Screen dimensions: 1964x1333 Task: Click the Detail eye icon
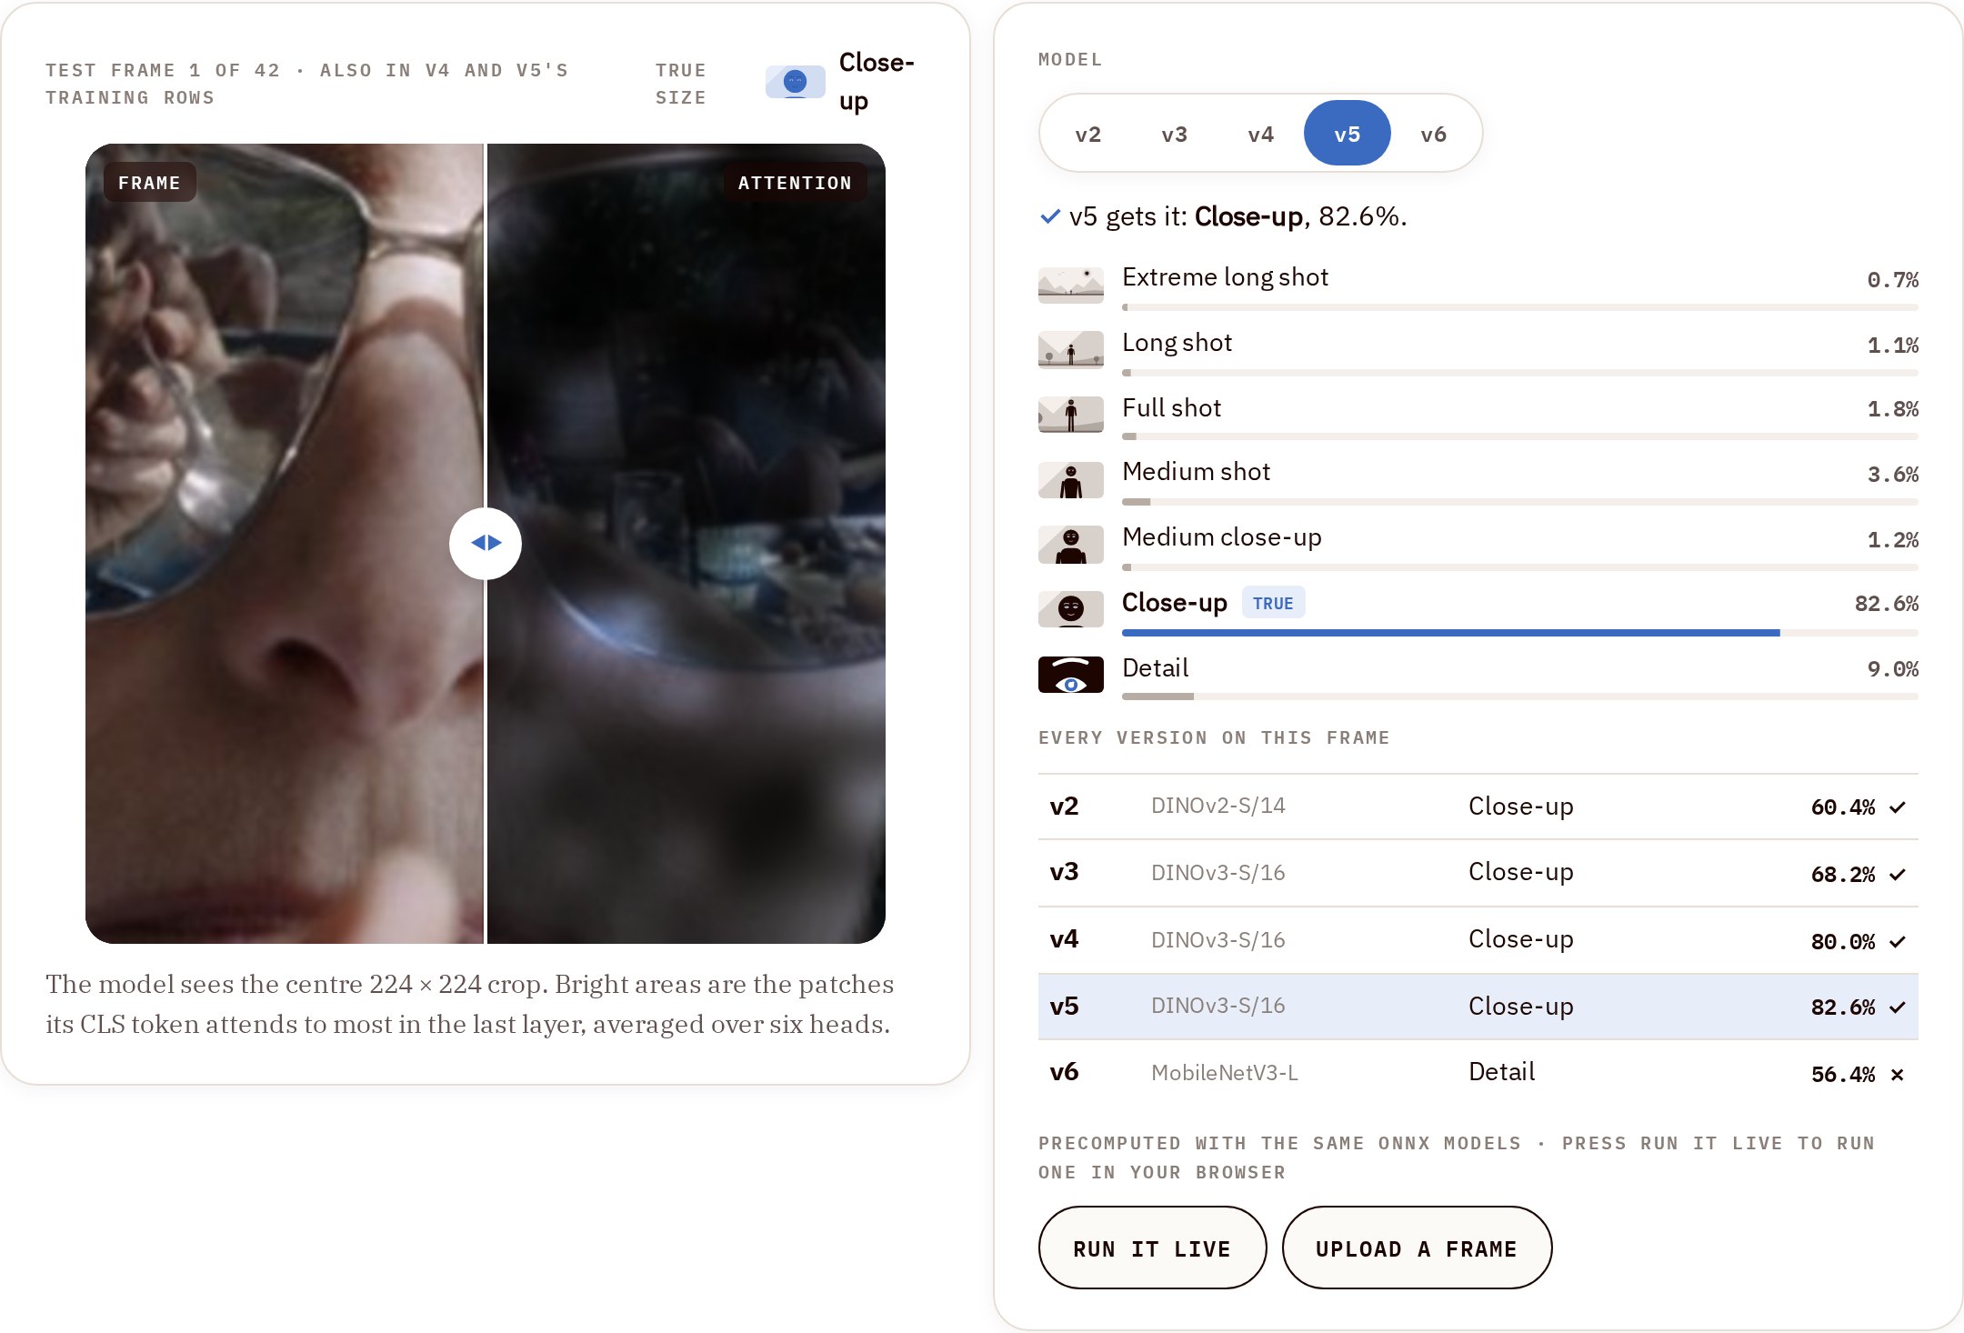(x=1070, y=675)
